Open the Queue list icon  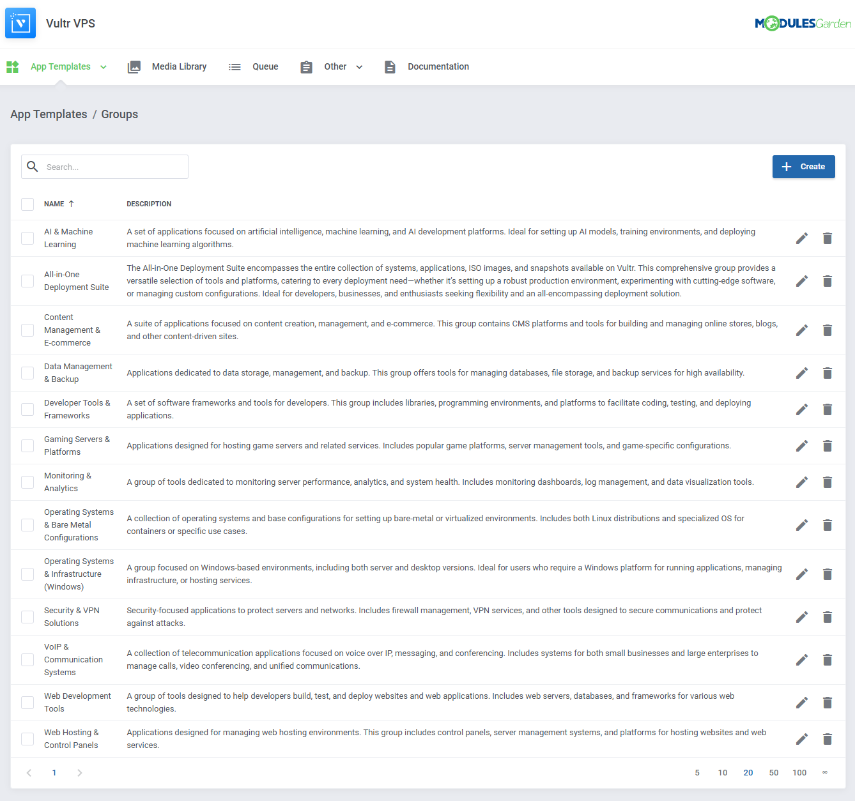click(235, 66)
